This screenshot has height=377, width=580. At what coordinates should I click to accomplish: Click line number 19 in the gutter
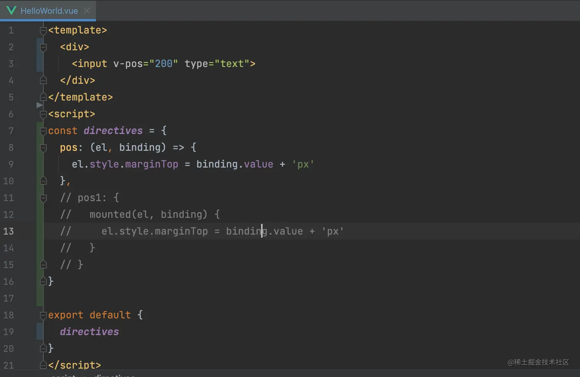point(8,332)
